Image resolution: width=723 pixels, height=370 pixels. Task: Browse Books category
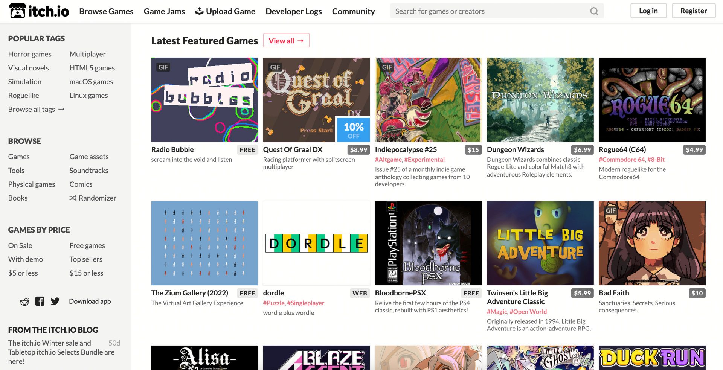[x=18, y=198]
